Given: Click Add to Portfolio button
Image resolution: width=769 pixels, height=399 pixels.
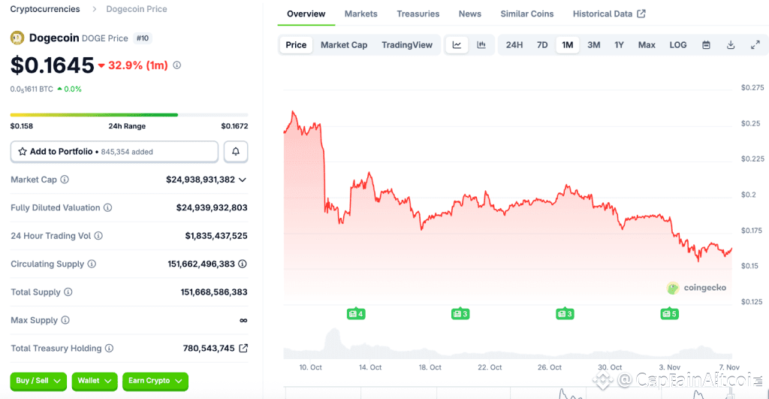Looking at the screenshot, I should coord(114,152).
